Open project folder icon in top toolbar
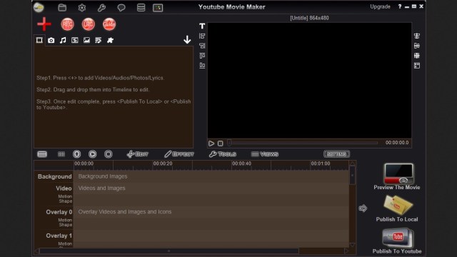 (x=62, y=8)
